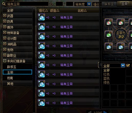Open the 稀有度 dropdown
This screenshot has width=132, height=113.
(89, 4)
